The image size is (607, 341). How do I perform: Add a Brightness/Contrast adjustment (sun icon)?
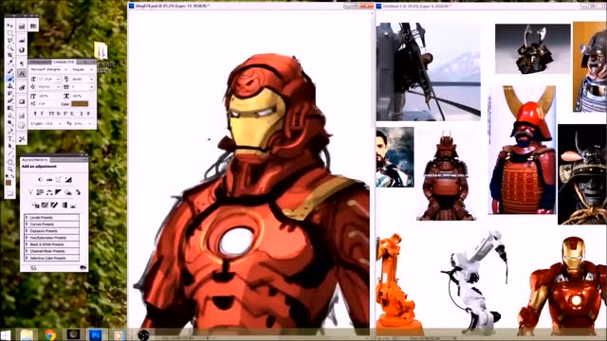tap(41, 179)
